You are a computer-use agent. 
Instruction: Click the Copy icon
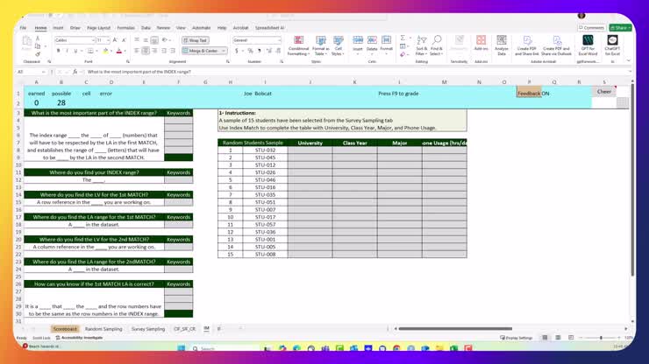[38, 46]
